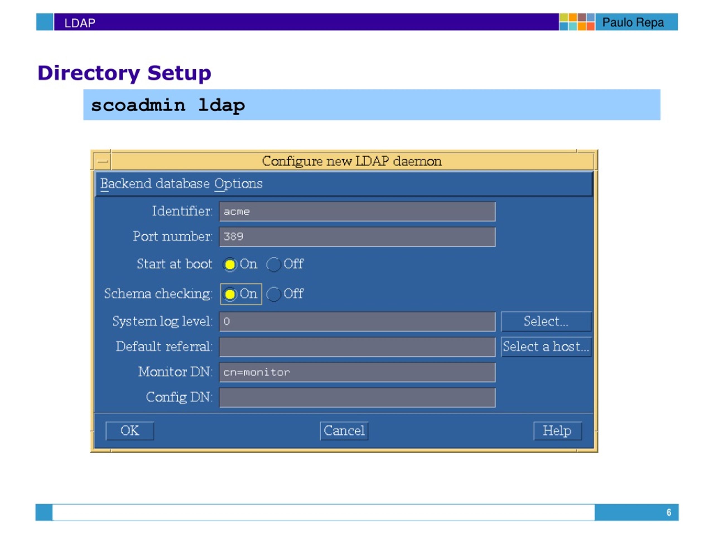
Task: Click the Paulo Repa author name
Action: click(x=633, y=23)
